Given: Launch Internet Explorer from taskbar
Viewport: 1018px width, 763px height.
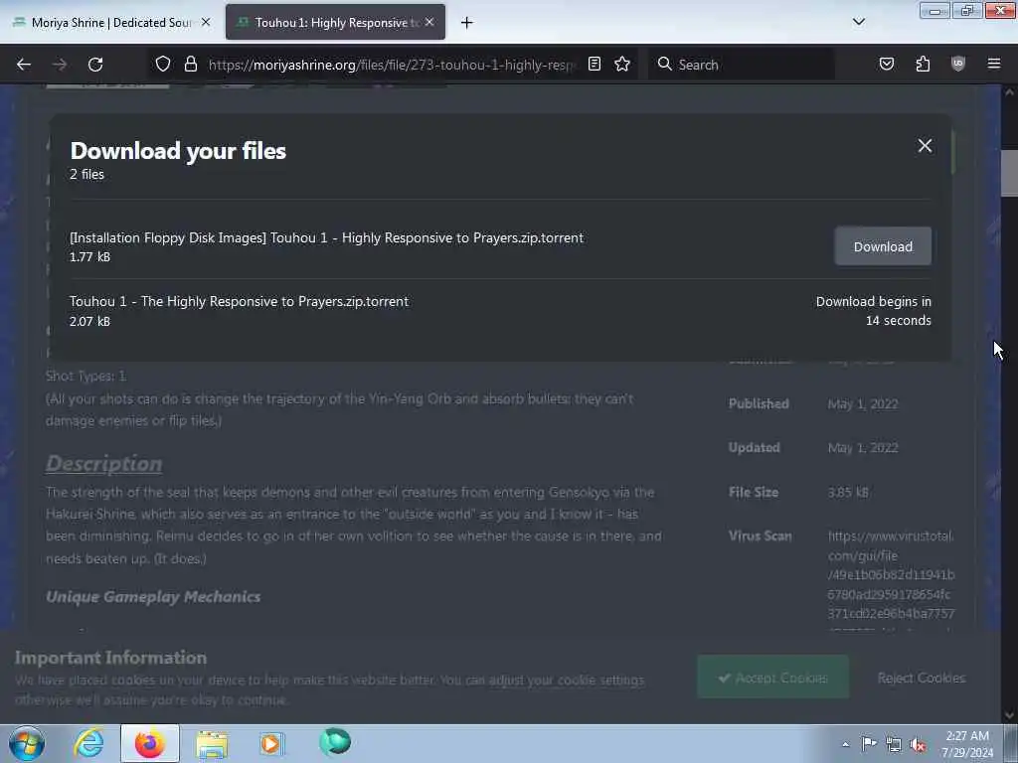Looking at the screenshot, I should [x=88, y=743].
